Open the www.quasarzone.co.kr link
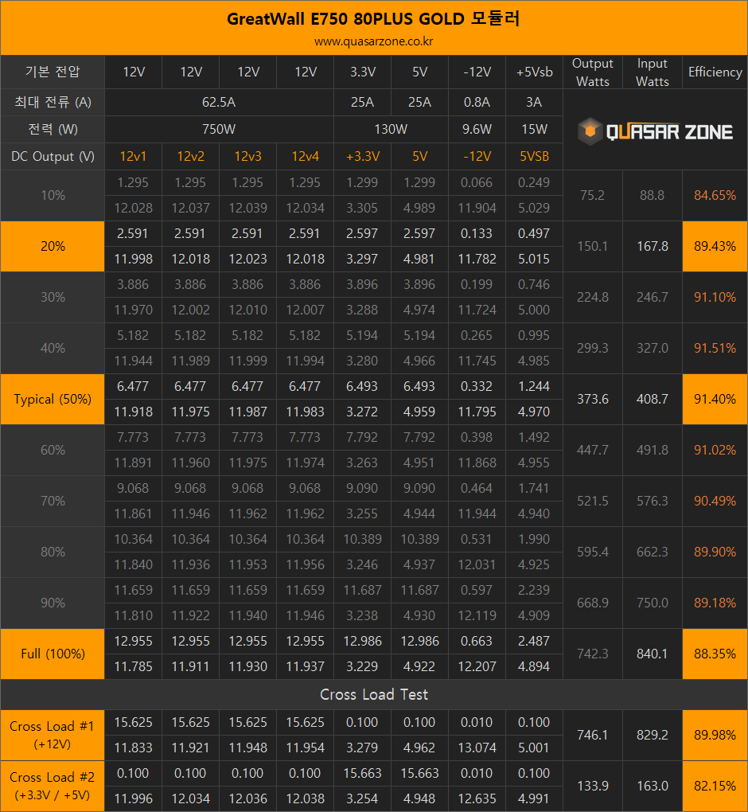Image resolution: width=748 pixels, height=812 pixels. pyautogui.click(x=373, y=41)
